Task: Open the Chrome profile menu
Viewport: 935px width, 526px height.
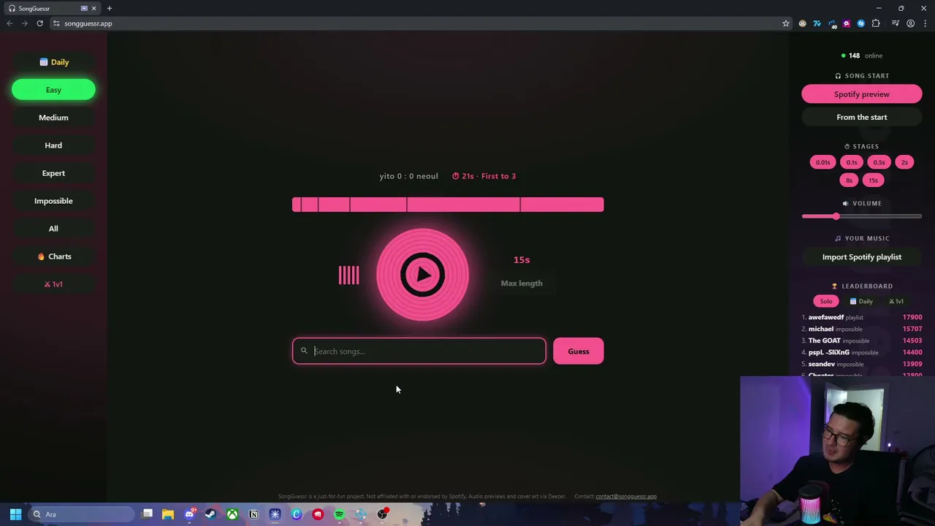Action: (910, 23)
